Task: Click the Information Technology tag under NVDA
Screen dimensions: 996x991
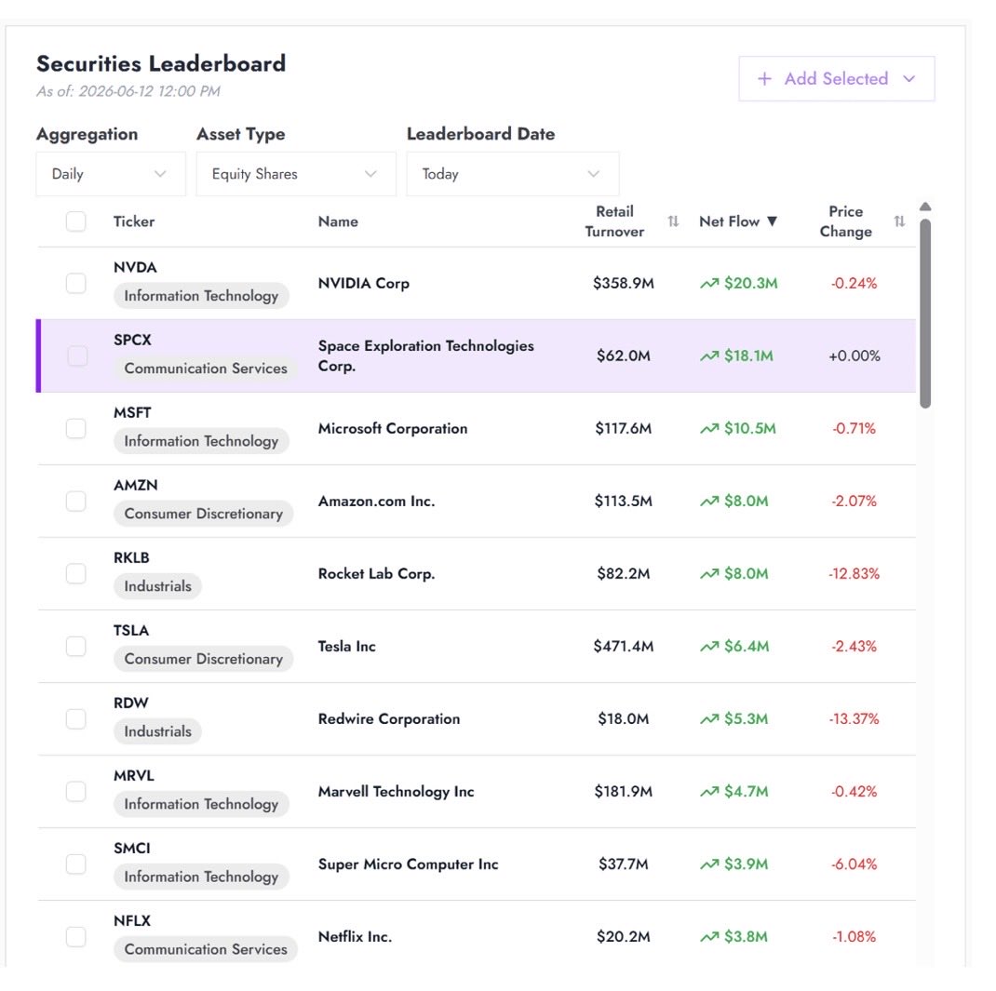Action: pos(201,296)
